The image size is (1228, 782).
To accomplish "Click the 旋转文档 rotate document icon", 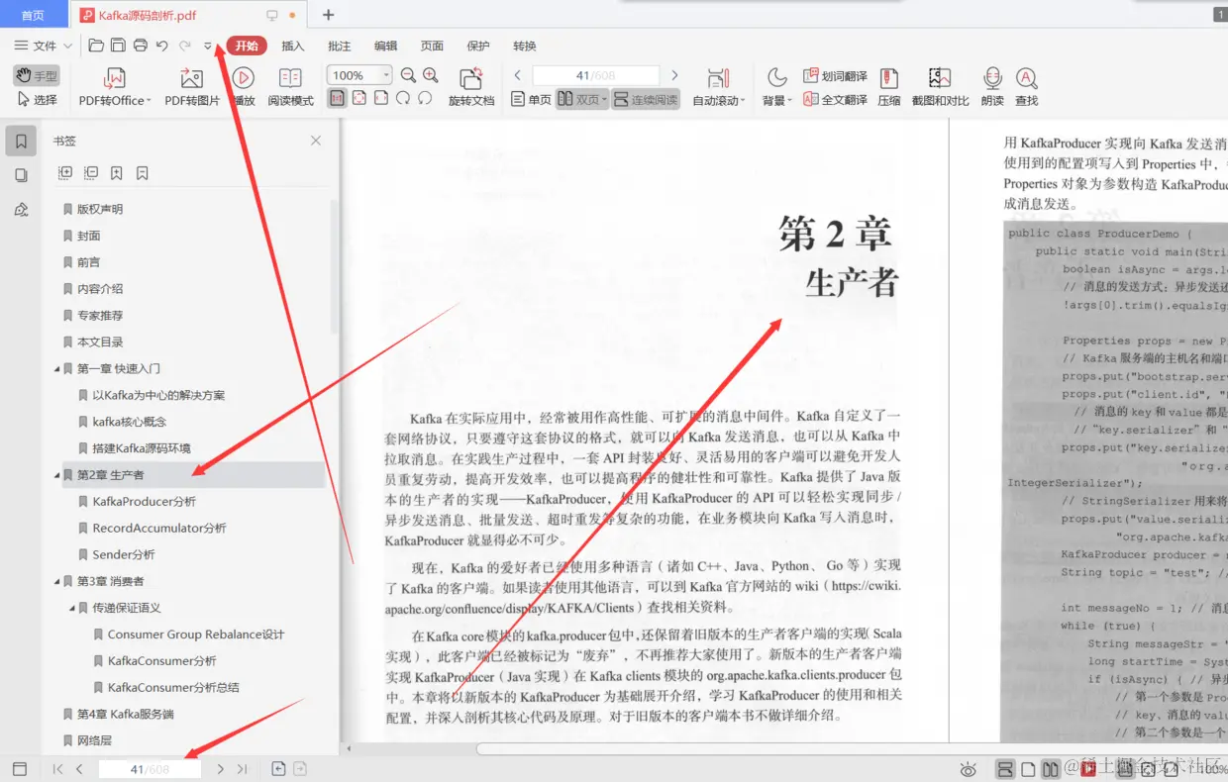I will (470, 78).
